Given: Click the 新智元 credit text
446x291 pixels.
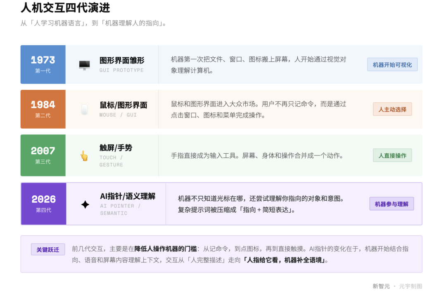Looking at the screenshot, I should point(381,286).
